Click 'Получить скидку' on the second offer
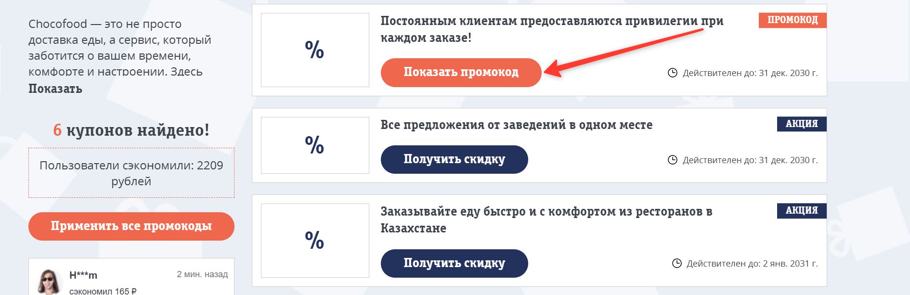 (454, 158)
